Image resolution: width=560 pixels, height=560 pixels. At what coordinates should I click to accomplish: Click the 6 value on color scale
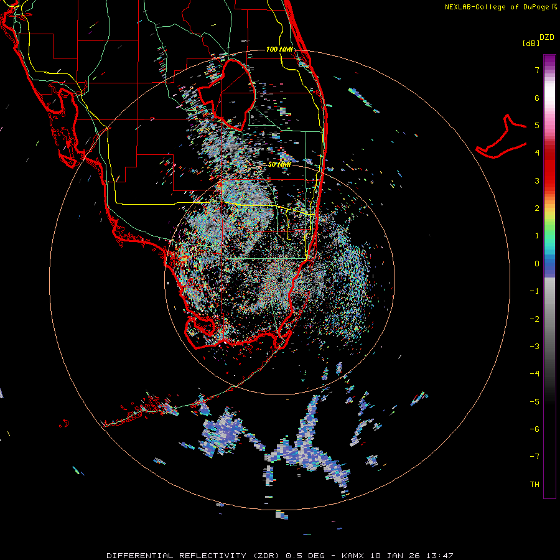537,98
